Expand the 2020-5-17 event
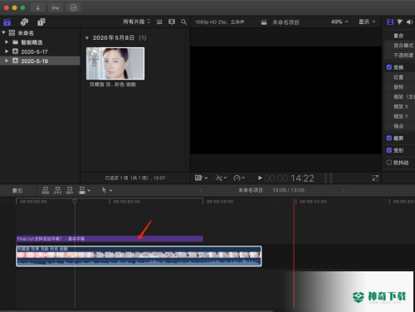This screenshot has height=312, width=415. tap(7, 51)
